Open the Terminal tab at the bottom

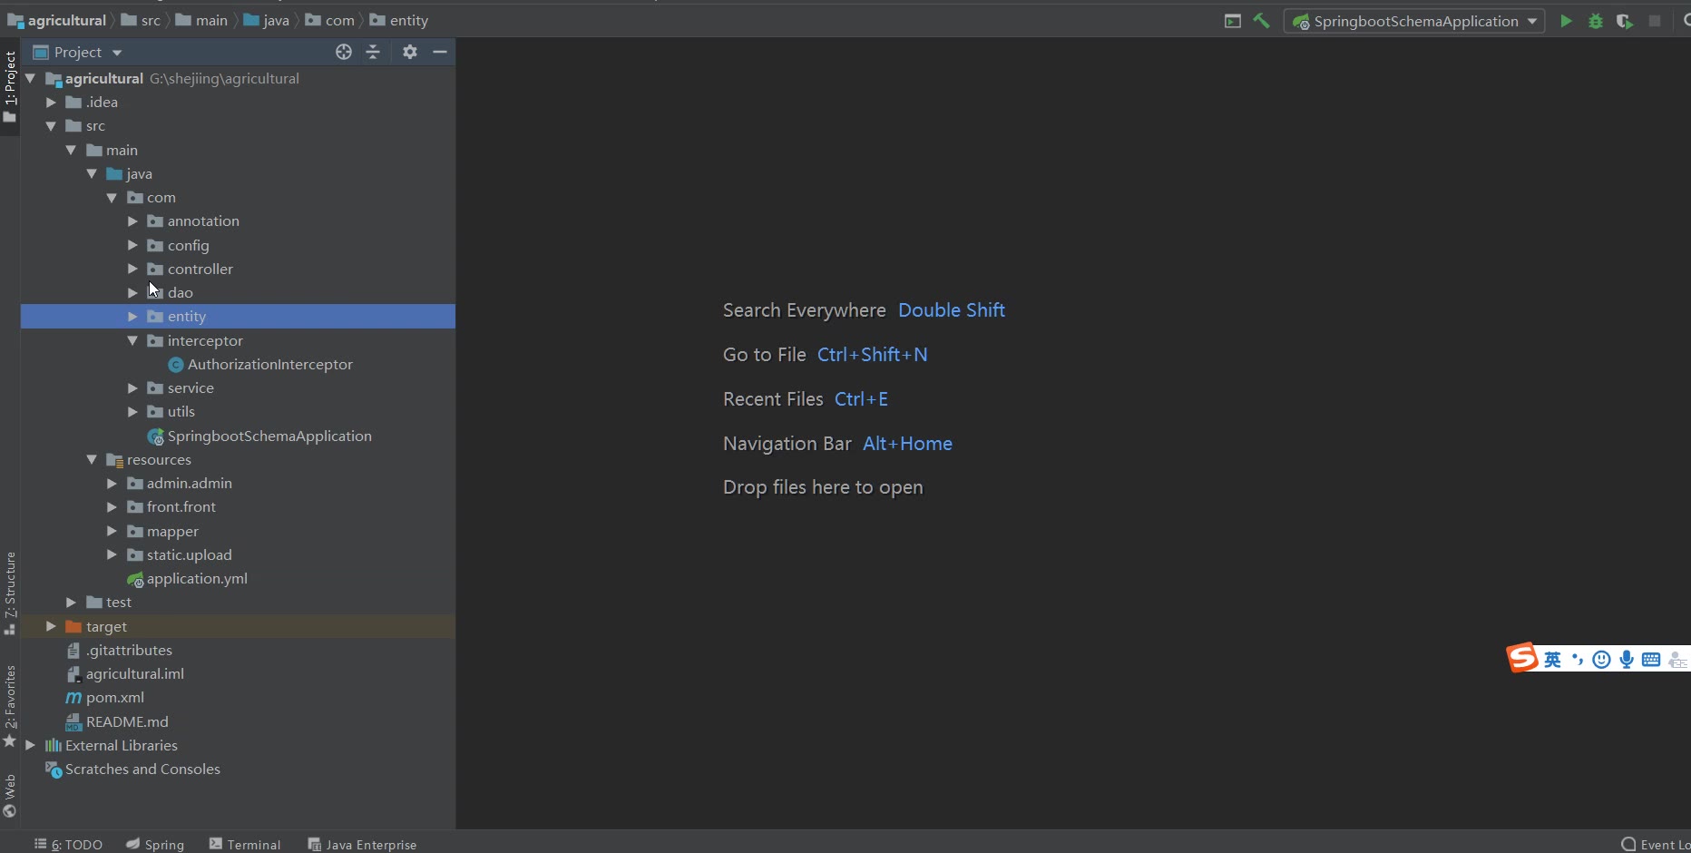pos(245,844)
